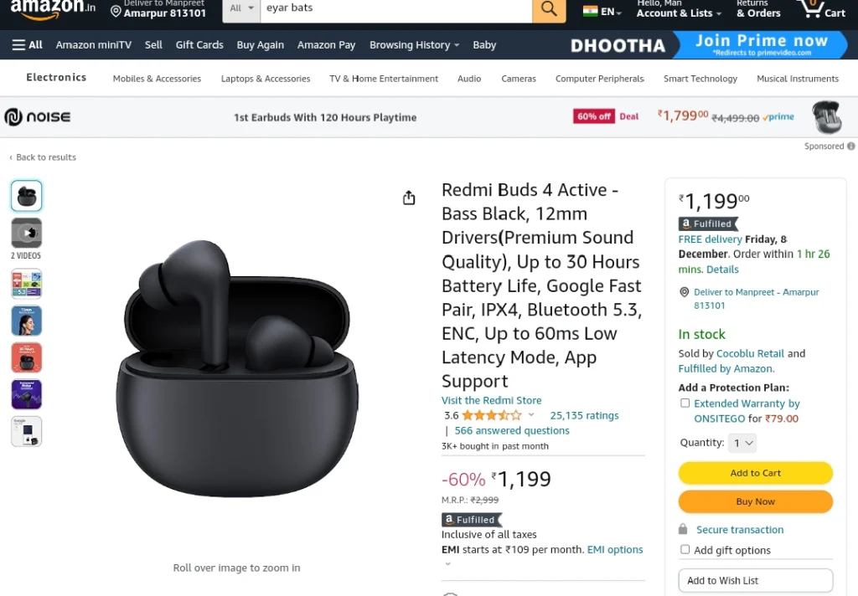
Task: Select the Computer Peripherals category tab
Action: click(x=599, y=78)
